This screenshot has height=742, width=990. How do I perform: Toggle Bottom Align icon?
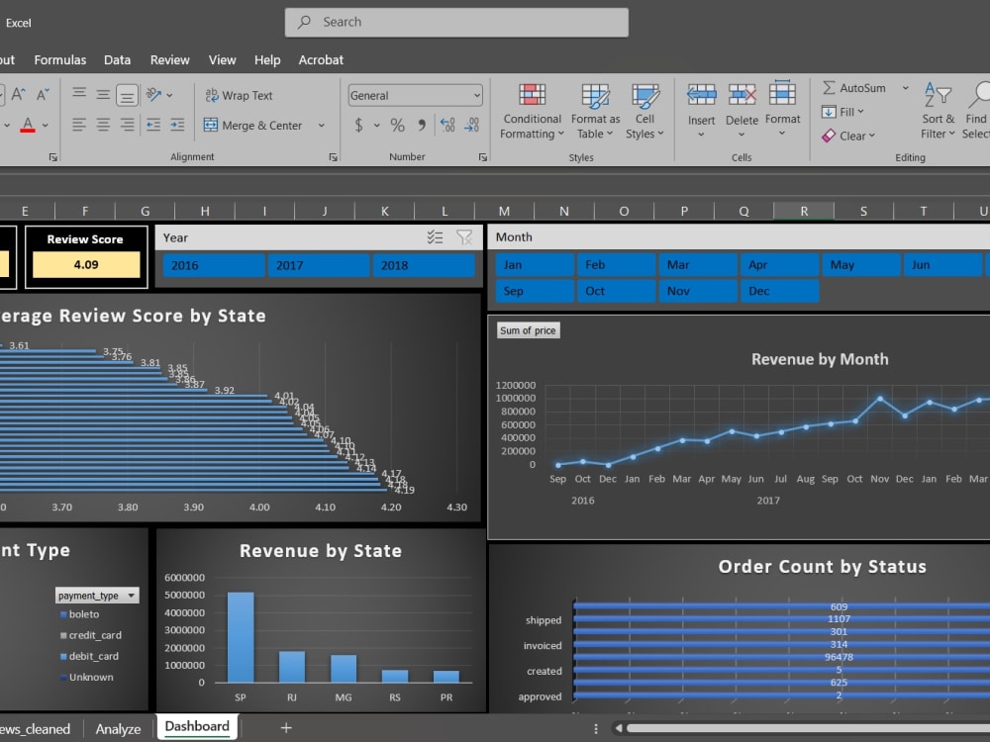click(127, 95)
